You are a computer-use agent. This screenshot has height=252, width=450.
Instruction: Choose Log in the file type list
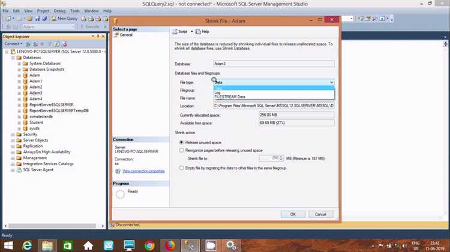[274, 93]
